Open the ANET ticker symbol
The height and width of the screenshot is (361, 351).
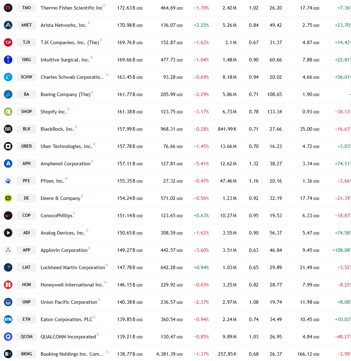tap(27, 25)
